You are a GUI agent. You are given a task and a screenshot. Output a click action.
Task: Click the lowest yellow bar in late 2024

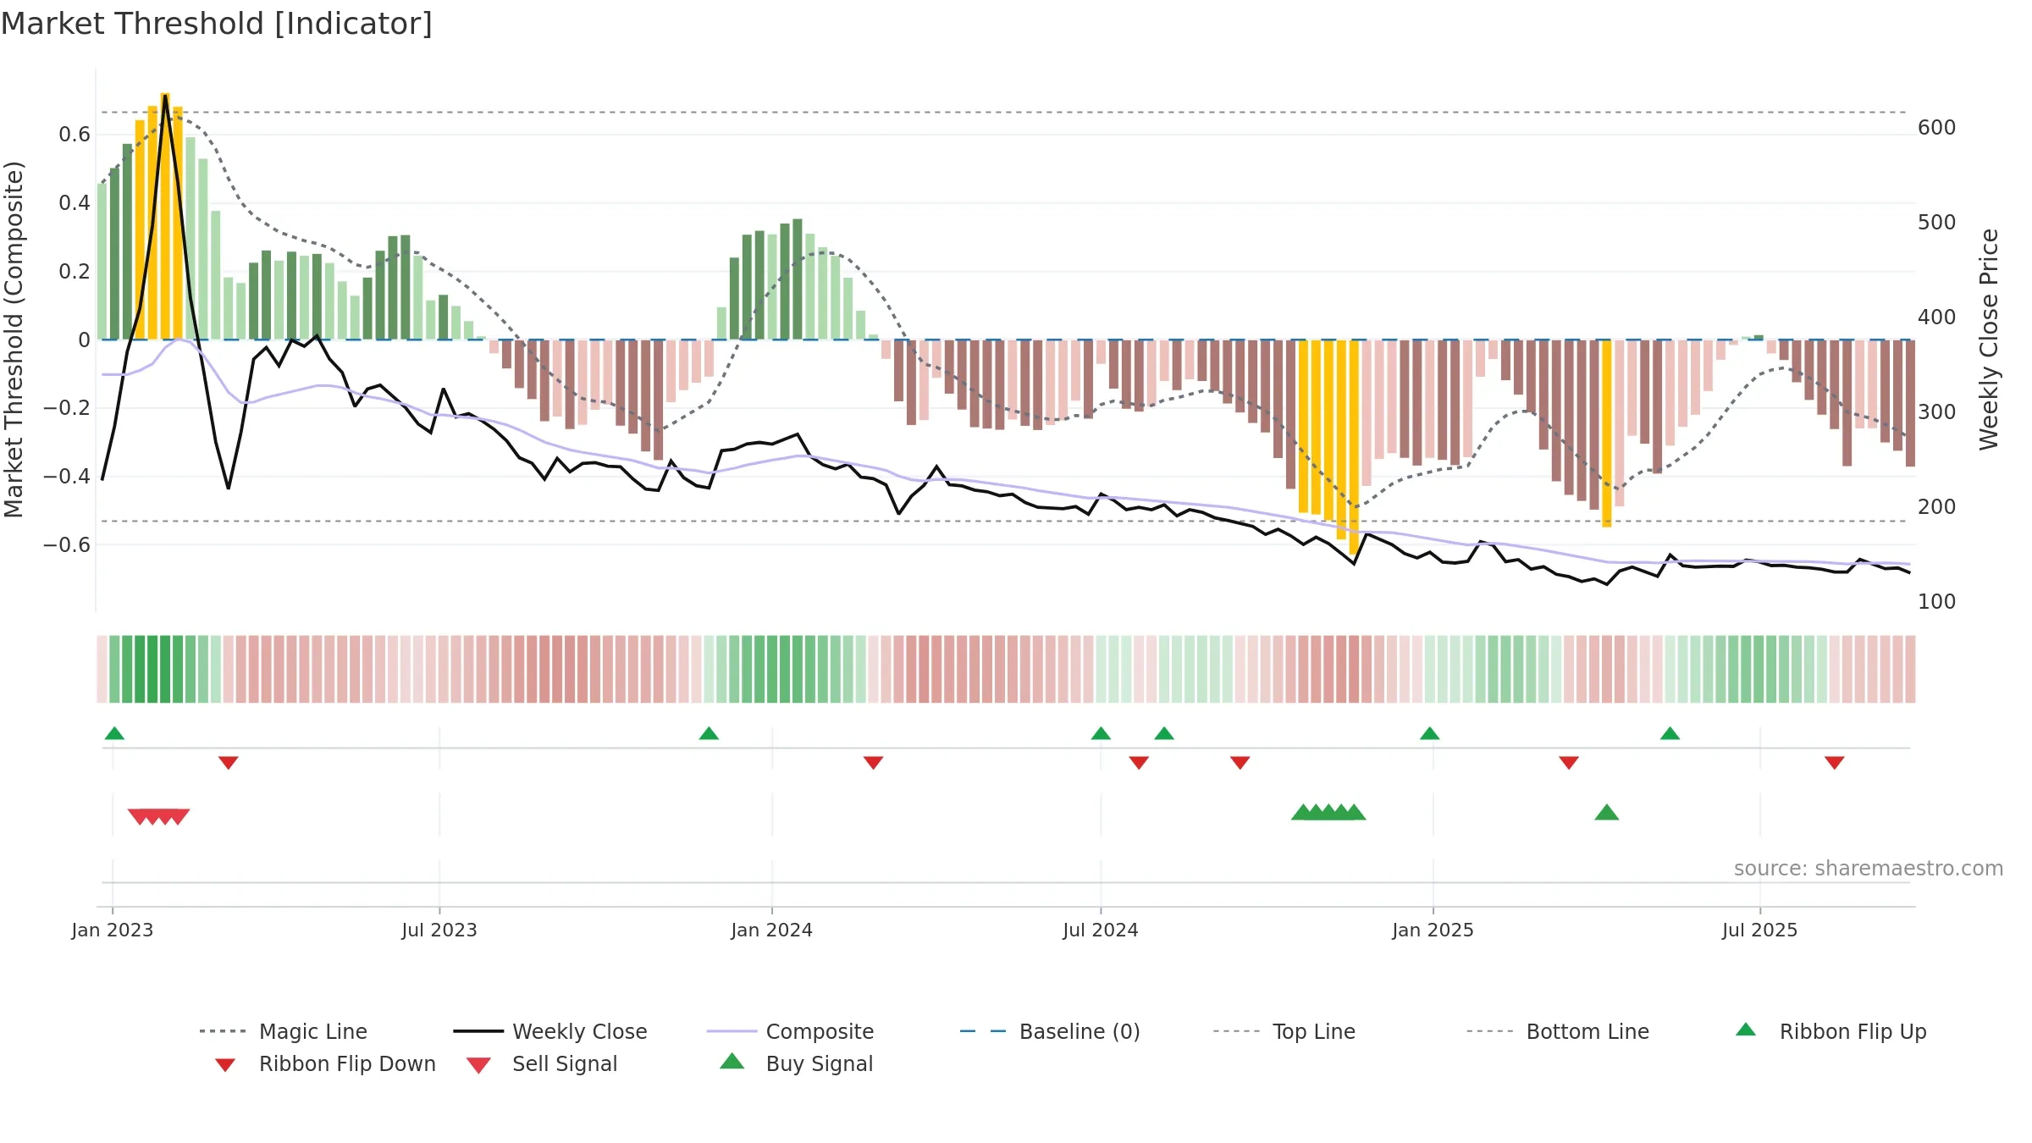click(x=1355, y=448)
